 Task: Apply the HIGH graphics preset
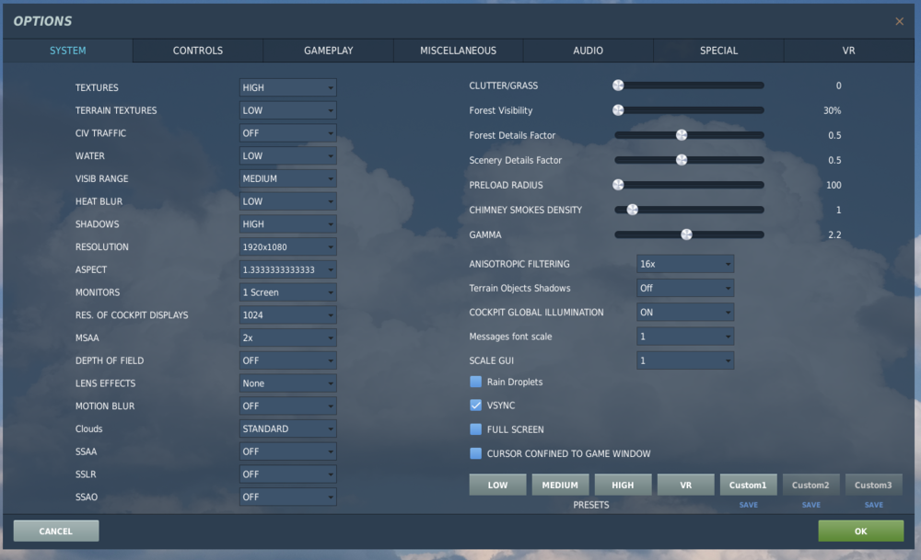pyautogui.click(x=623, y=484)
